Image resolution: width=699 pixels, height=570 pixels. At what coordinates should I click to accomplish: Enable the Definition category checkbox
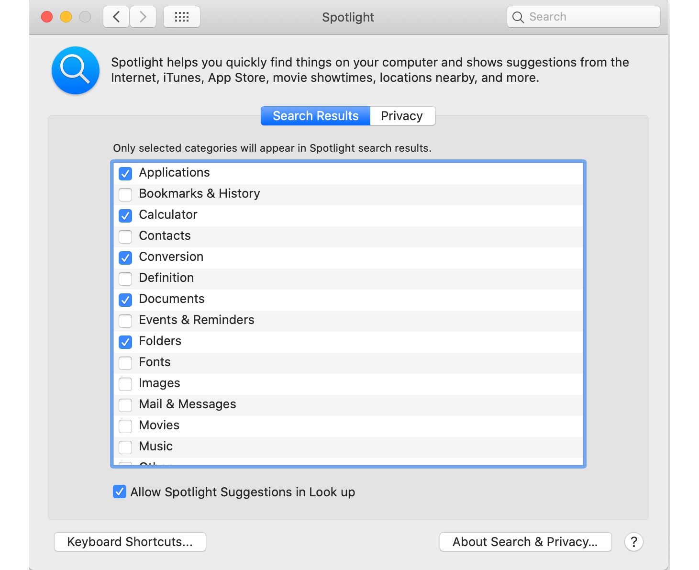pos(125,279)
